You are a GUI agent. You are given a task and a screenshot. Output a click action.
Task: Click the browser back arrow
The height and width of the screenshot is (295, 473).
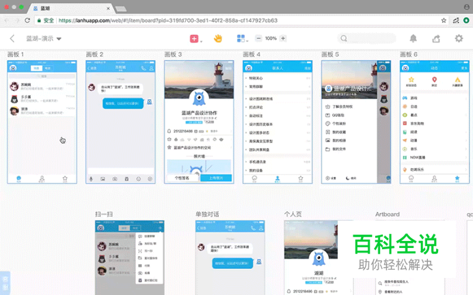click(x=7, y=20)
